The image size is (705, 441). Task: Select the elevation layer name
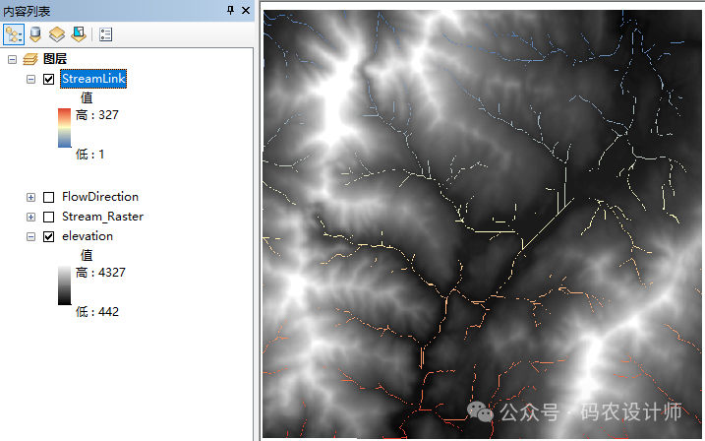[x=87, y=236]
